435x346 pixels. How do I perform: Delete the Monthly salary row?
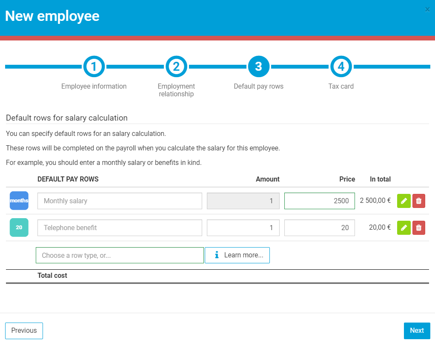click(419, 201)
